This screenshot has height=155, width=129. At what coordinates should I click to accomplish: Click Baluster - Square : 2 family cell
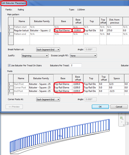coord(42,31)
